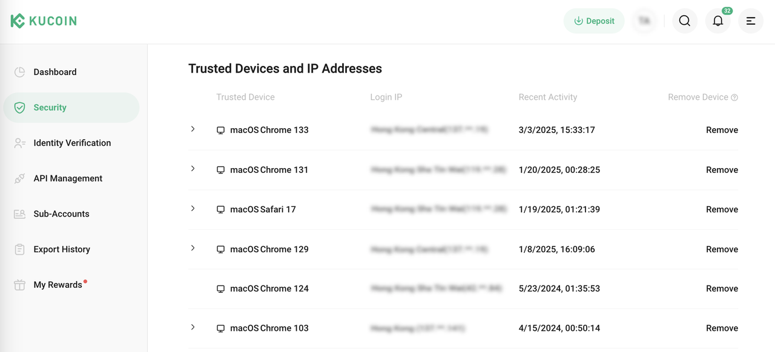Expand the macOS Safari 17 row
Image resolution: width=775 pixels, height=352 pixels.
[193, 209]
